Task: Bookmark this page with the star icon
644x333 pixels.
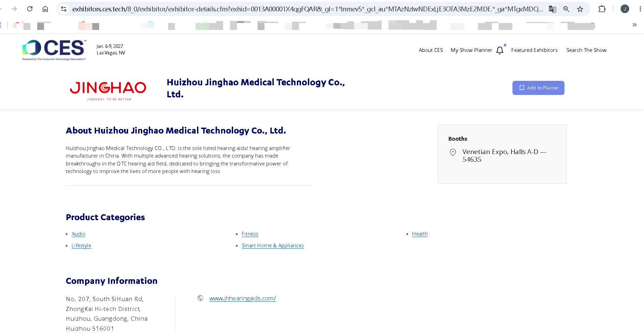Action: [x=580, y=9]
